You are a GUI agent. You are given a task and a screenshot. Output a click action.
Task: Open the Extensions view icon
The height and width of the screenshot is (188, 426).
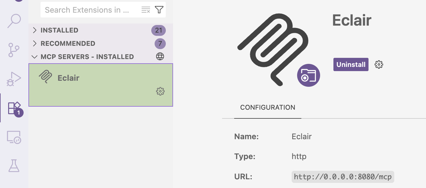[14, 108]
